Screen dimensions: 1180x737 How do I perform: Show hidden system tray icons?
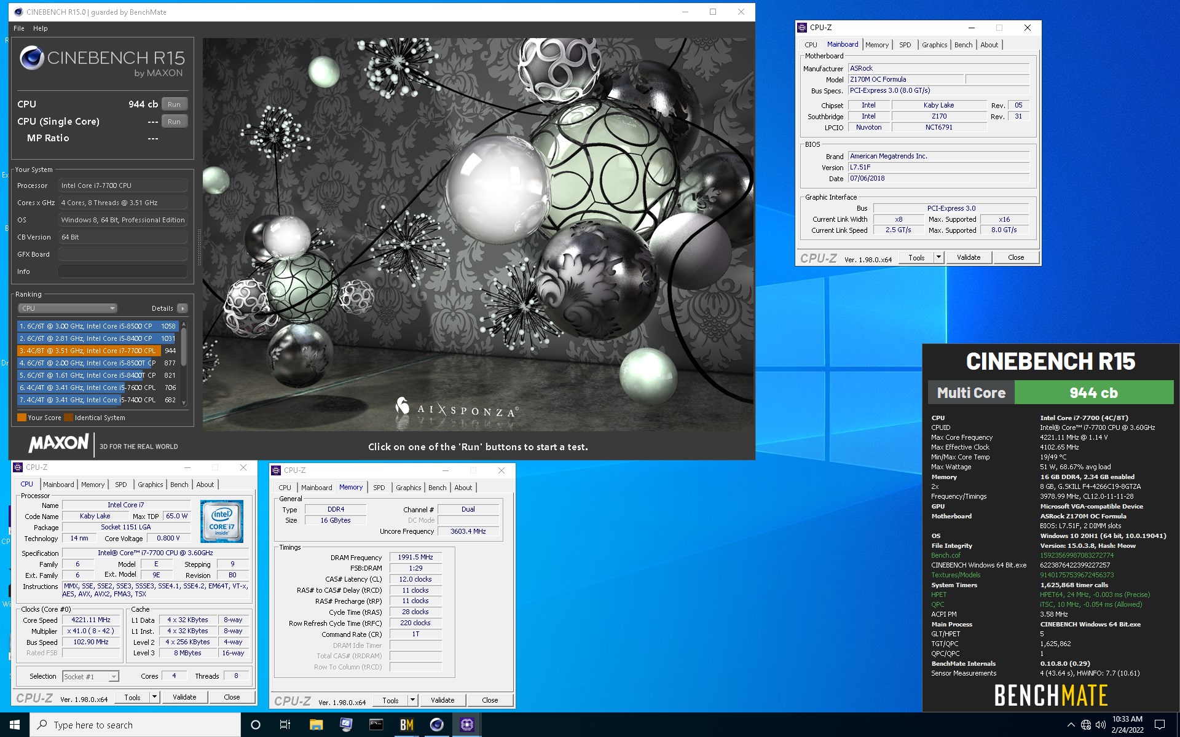coord(1071,725)
